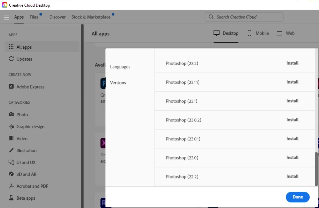Click the Desktop monitor icon

click(x=217, y=33)
